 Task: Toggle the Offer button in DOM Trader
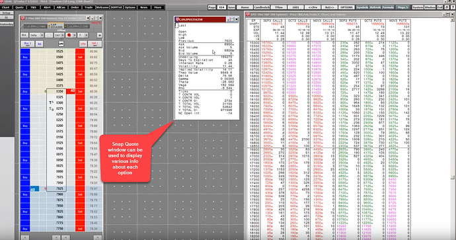pyautogui.click(x=83, y=44)
